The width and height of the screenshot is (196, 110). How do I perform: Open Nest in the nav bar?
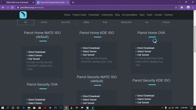pos(142,15)
